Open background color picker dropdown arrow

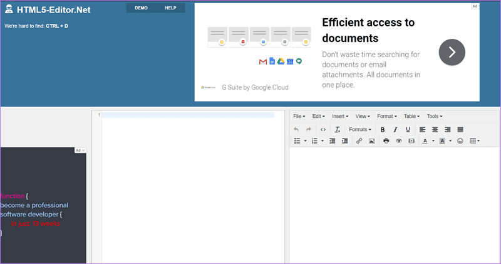click(x=450, y=141)
